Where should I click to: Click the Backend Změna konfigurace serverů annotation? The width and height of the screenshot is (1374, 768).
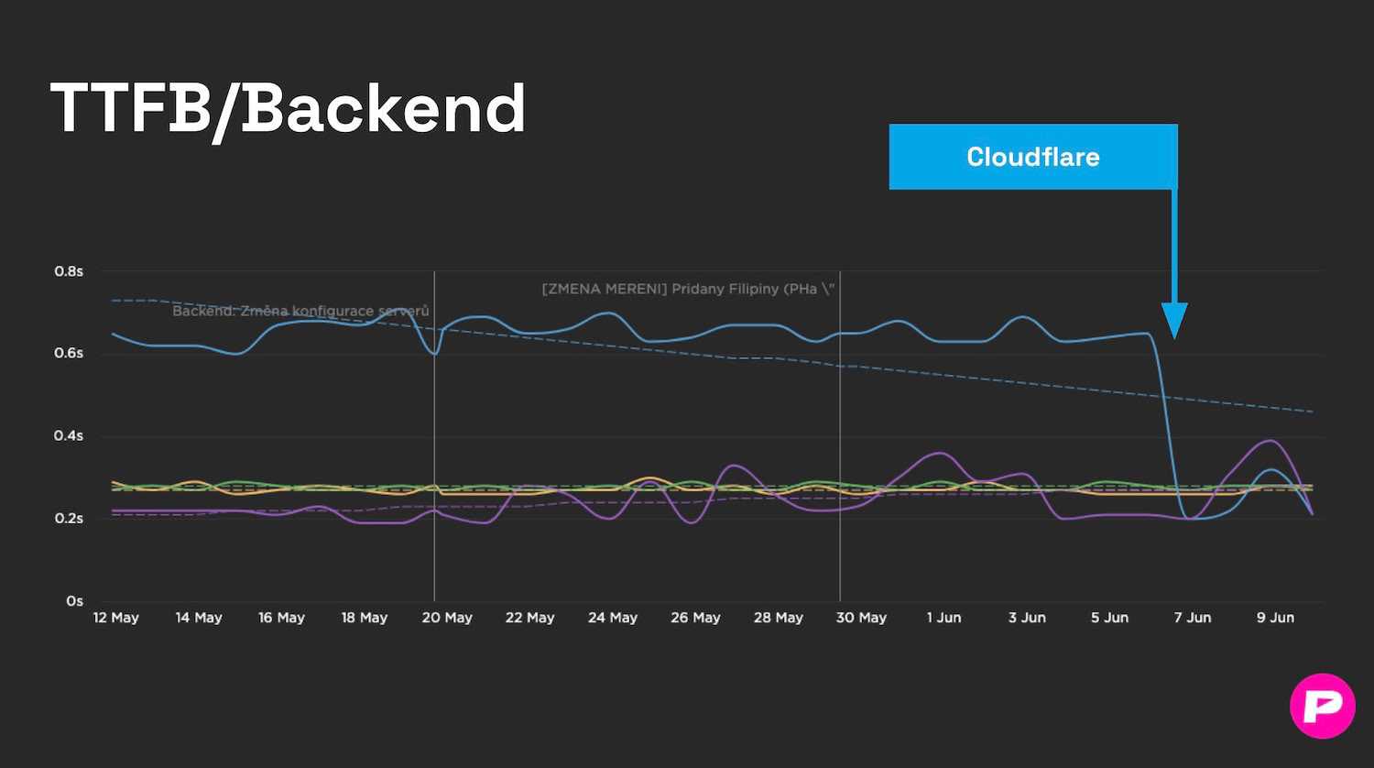click(x=300, y=312)
